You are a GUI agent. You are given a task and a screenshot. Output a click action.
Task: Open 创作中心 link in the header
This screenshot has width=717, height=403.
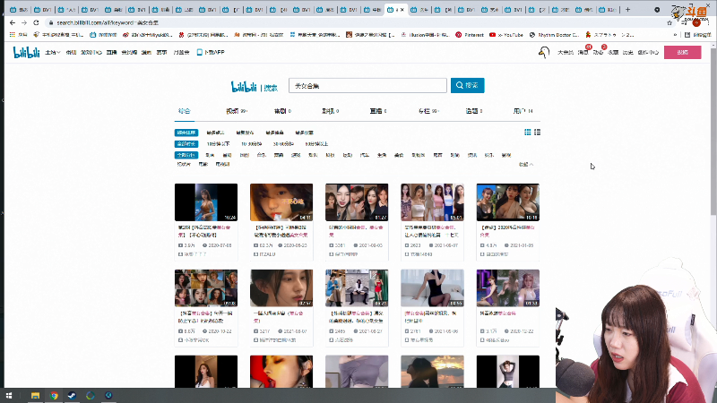(x=648, y=53)
